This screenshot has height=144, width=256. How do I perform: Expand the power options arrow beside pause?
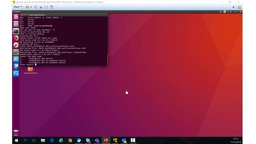31,7
